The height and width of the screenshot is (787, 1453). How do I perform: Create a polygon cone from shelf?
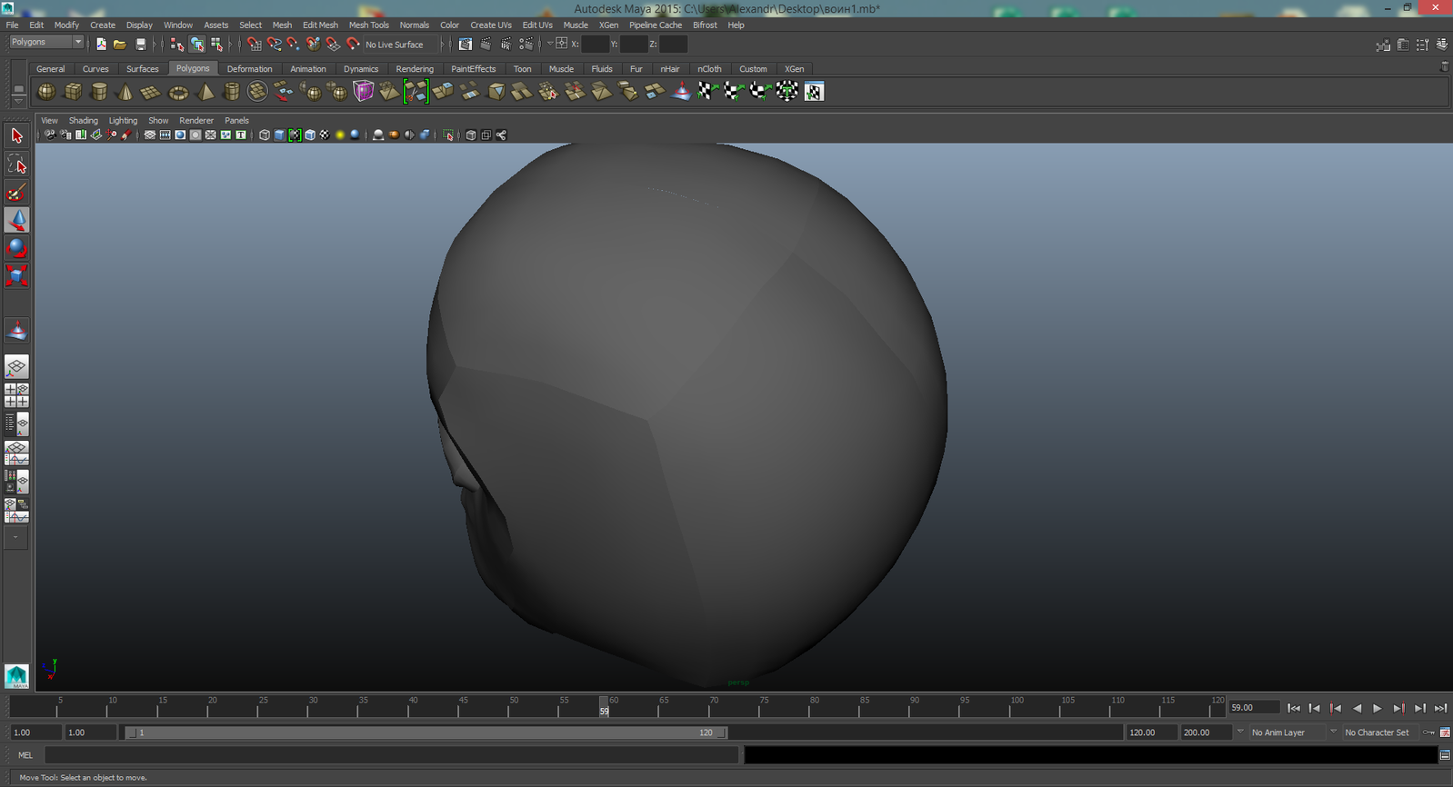click(x=125, y=91)
